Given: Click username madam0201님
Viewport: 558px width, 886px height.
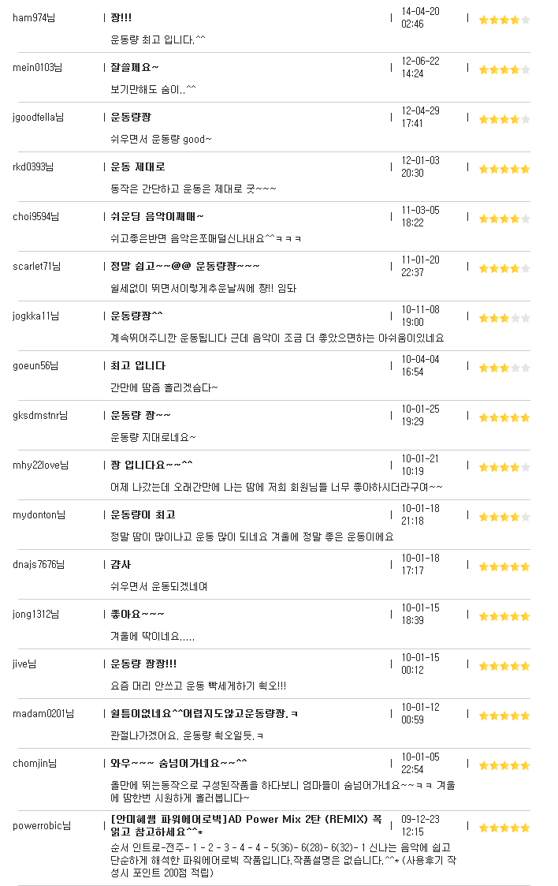Looking at the screenshot, I should [x=43, y=714].
